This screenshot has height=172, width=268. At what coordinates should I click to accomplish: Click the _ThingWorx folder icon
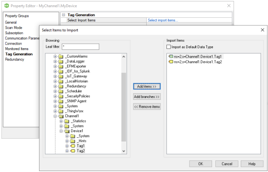coord(61,111)
